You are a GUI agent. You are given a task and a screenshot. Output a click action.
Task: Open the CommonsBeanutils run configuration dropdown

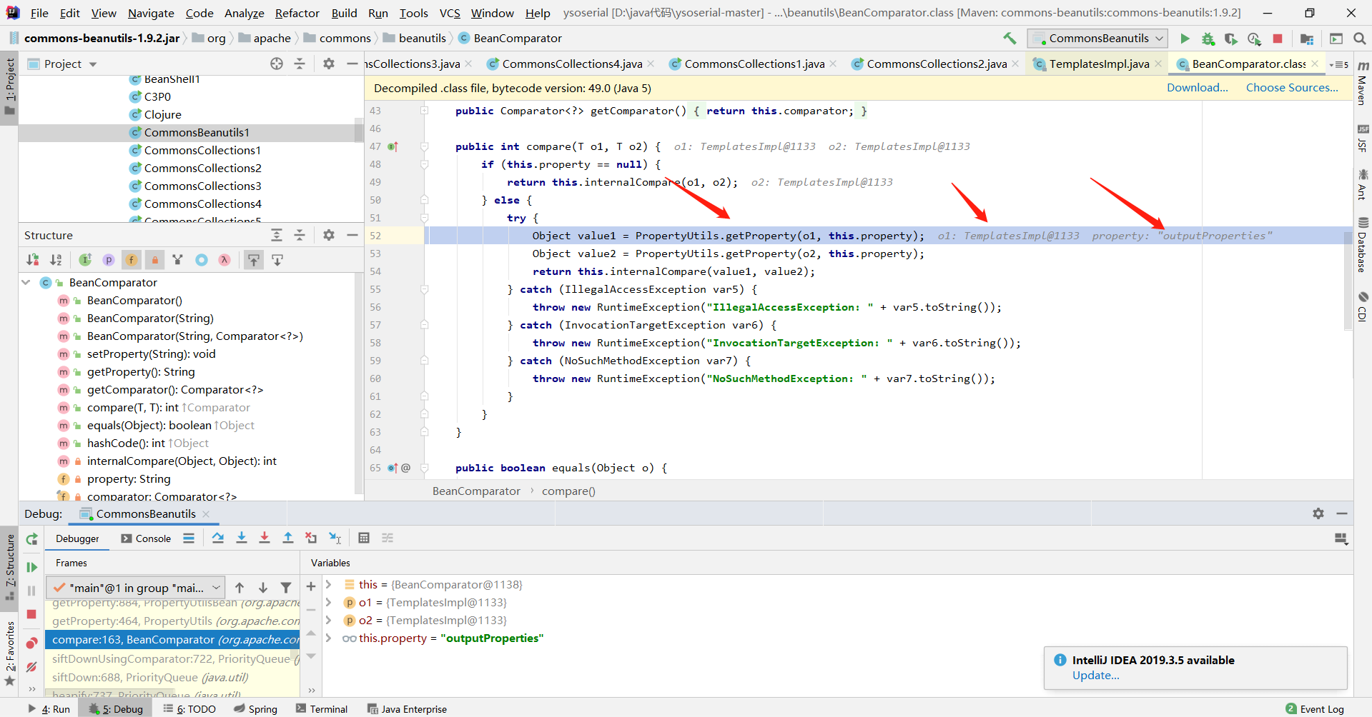pos(1097,39)
